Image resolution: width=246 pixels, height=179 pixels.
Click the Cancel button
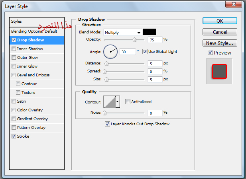(x=220, y=32)
